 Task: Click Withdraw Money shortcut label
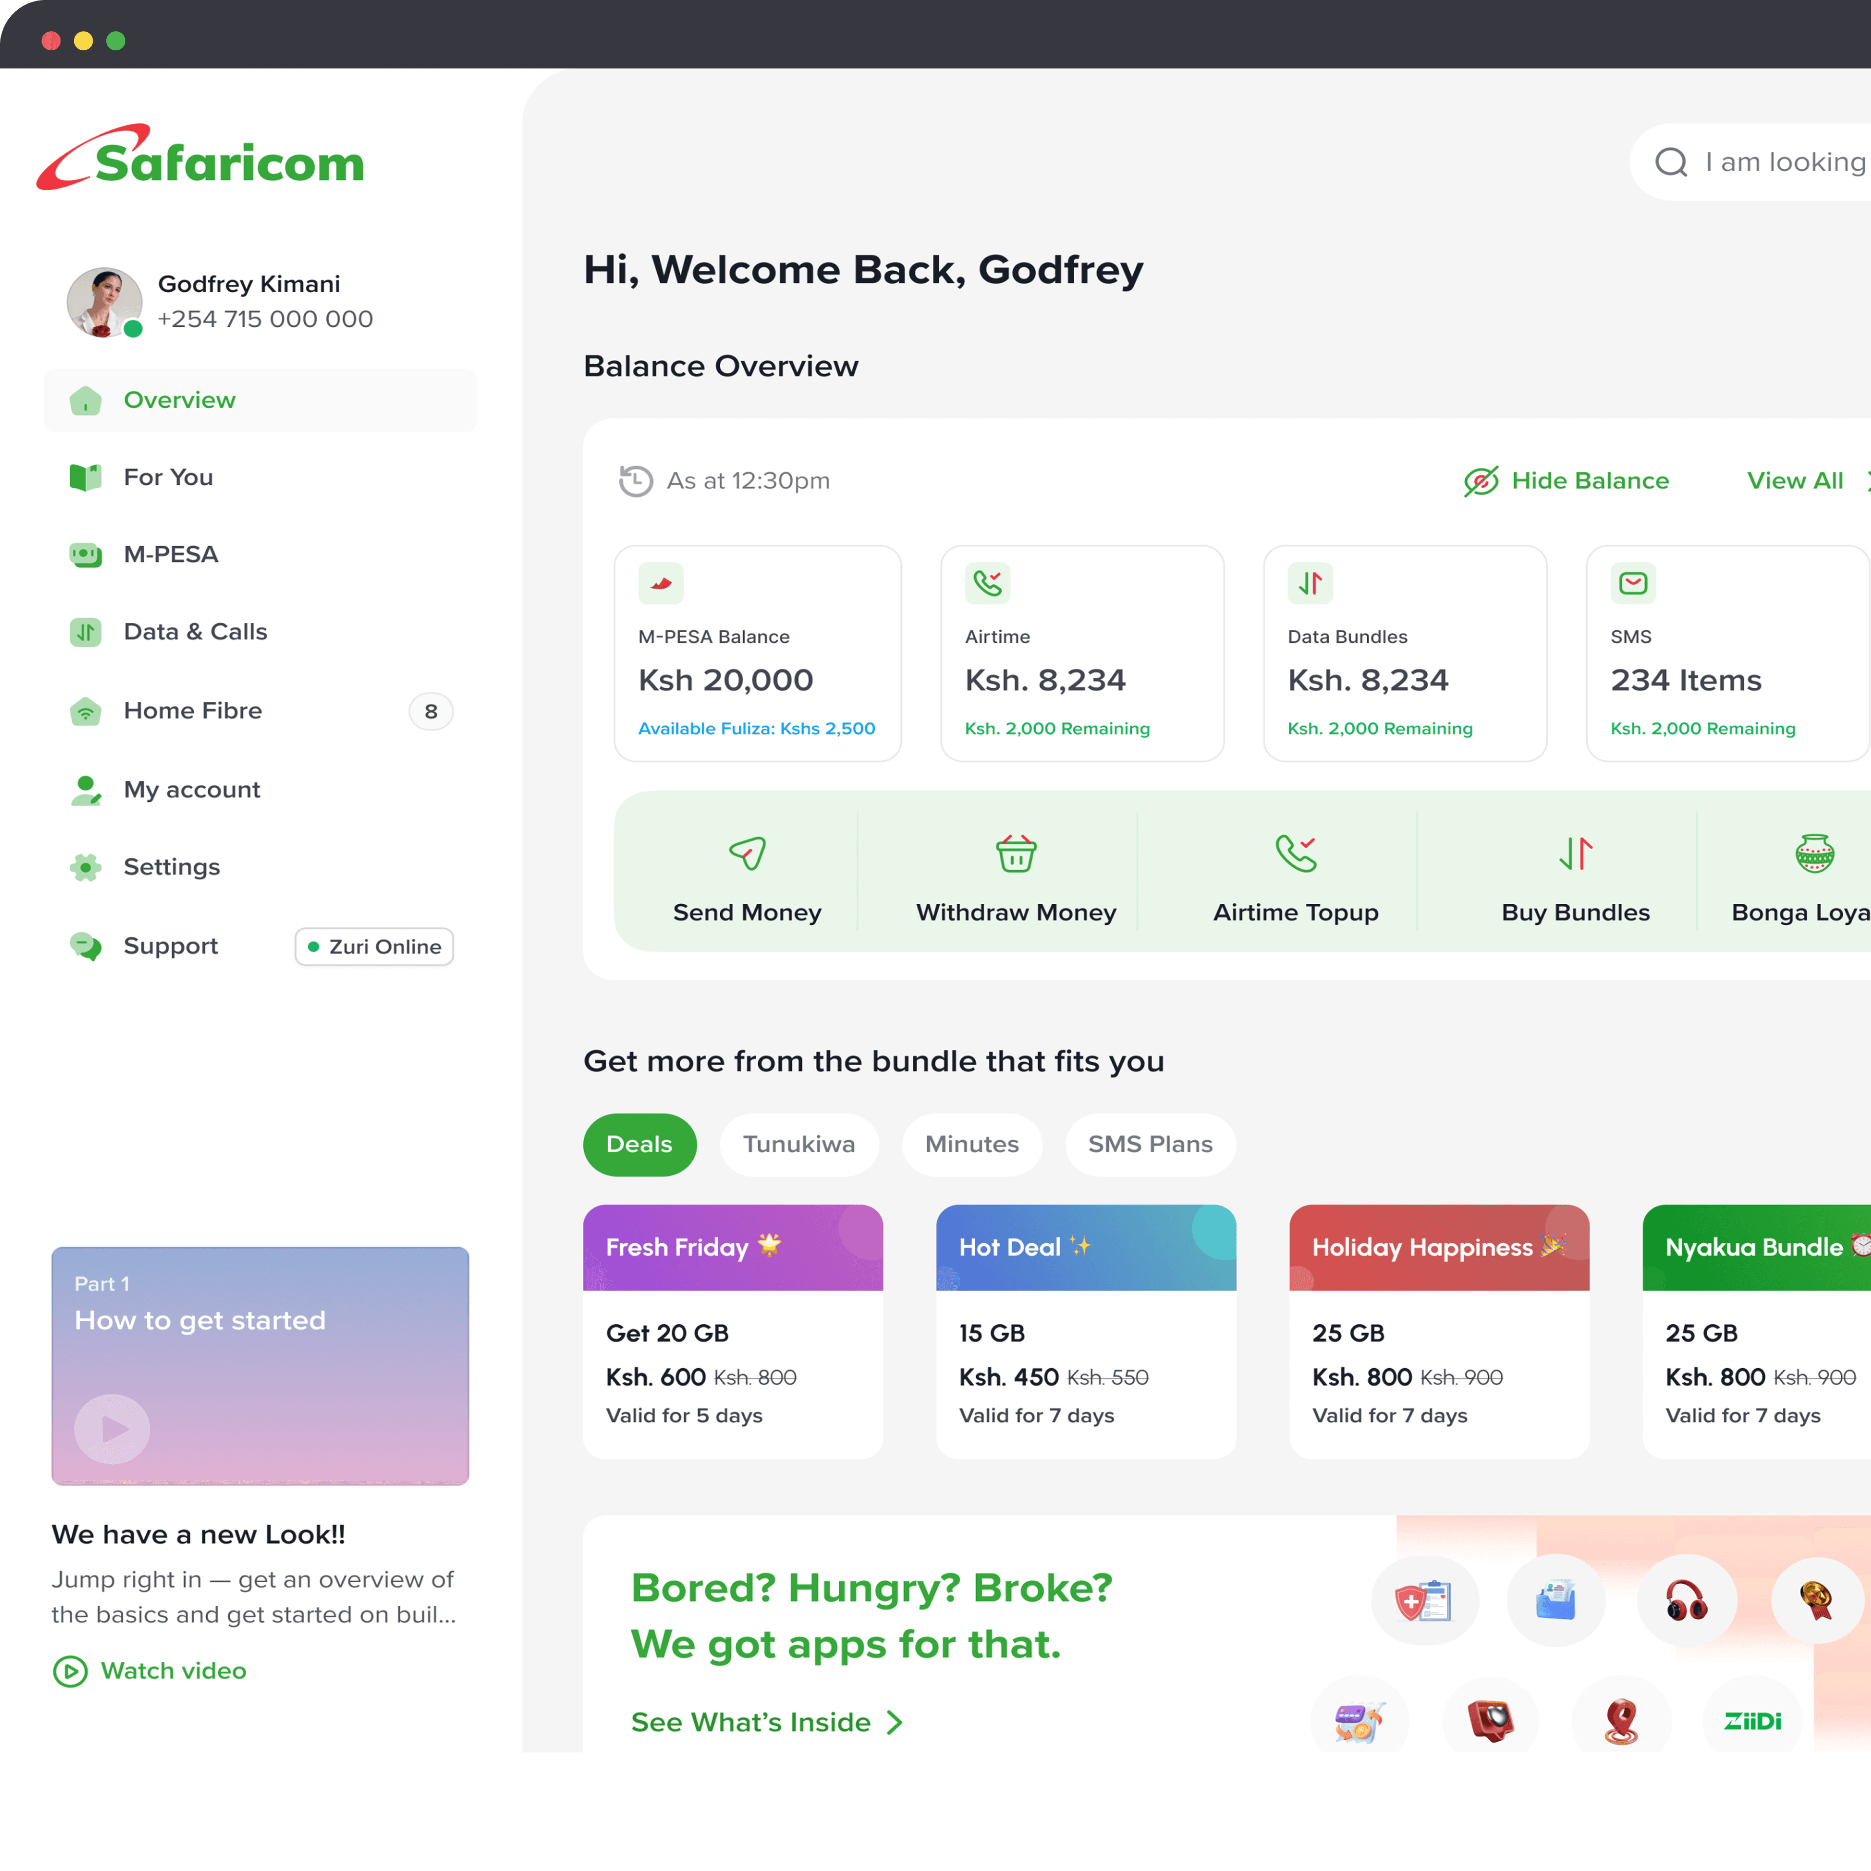click(x=1016, y=913)
